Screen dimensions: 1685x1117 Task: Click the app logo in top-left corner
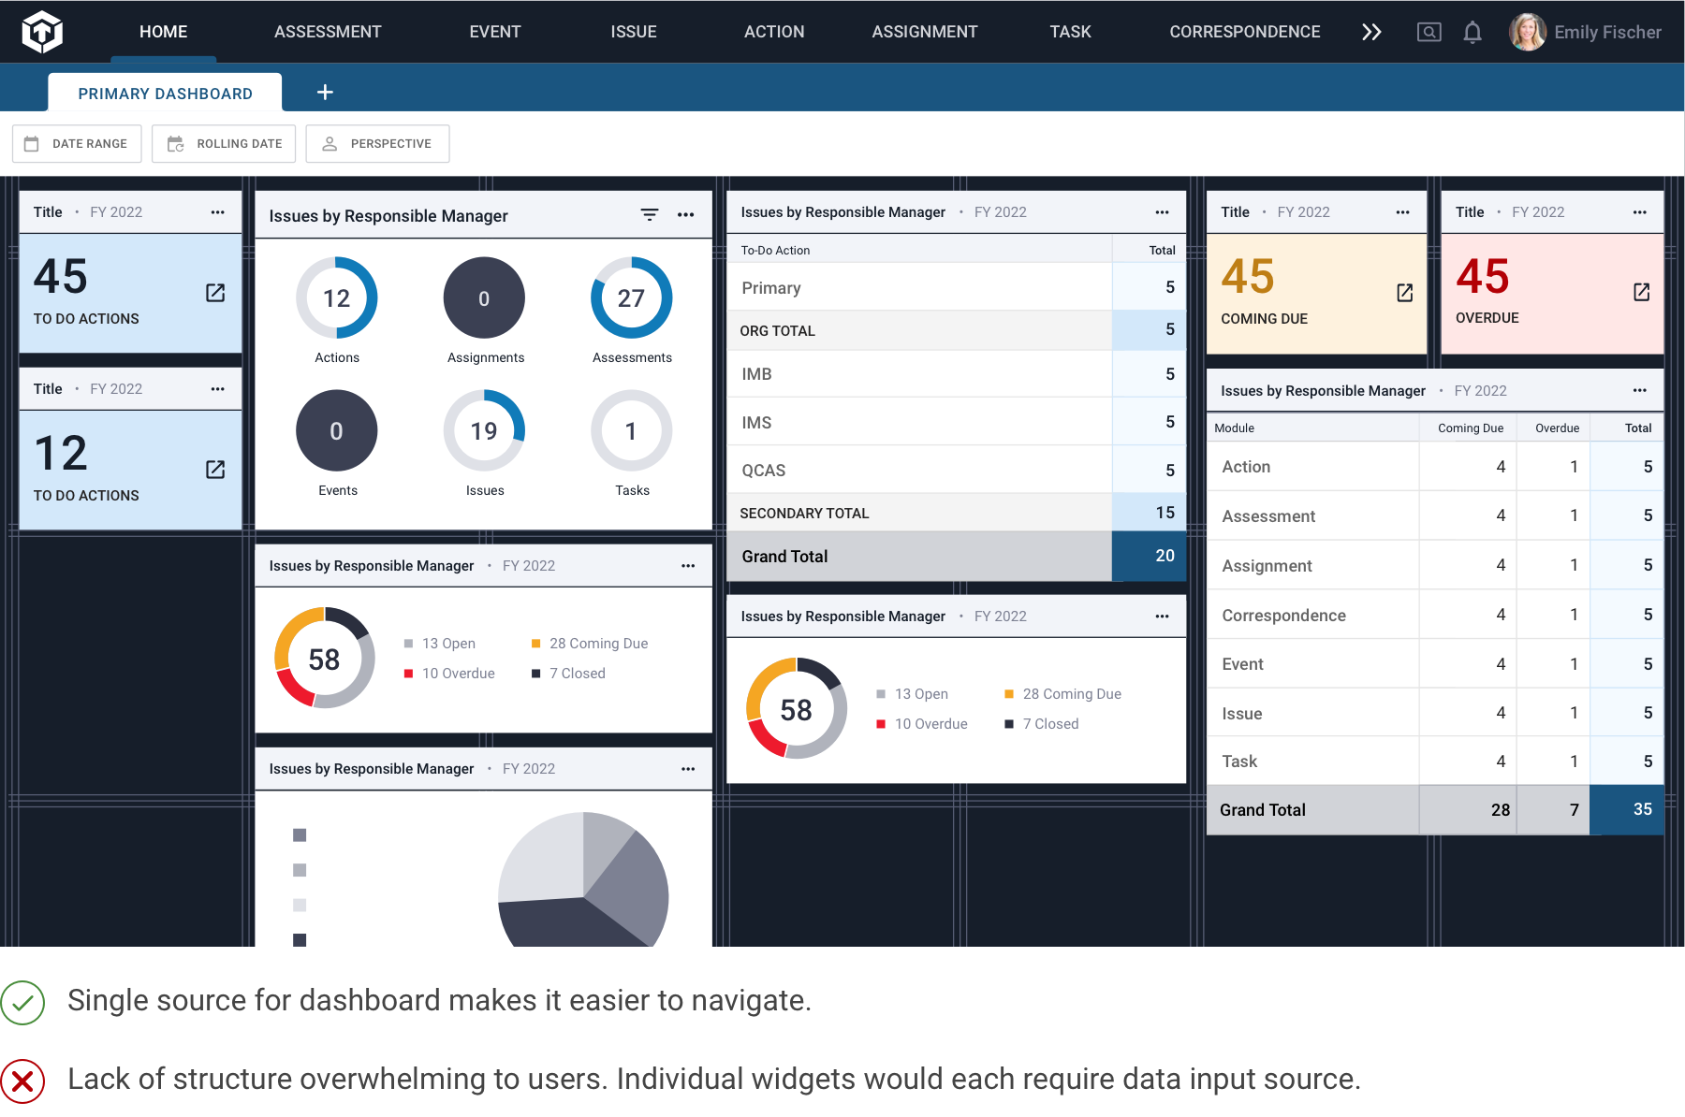point(42,32)
